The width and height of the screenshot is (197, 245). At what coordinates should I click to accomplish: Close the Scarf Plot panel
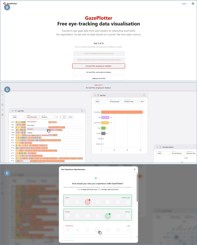point(82,111)
